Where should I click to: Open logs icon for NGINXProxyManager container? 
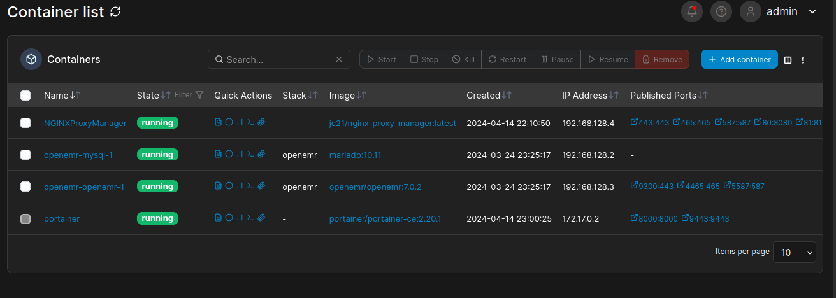tap(218, 122)
